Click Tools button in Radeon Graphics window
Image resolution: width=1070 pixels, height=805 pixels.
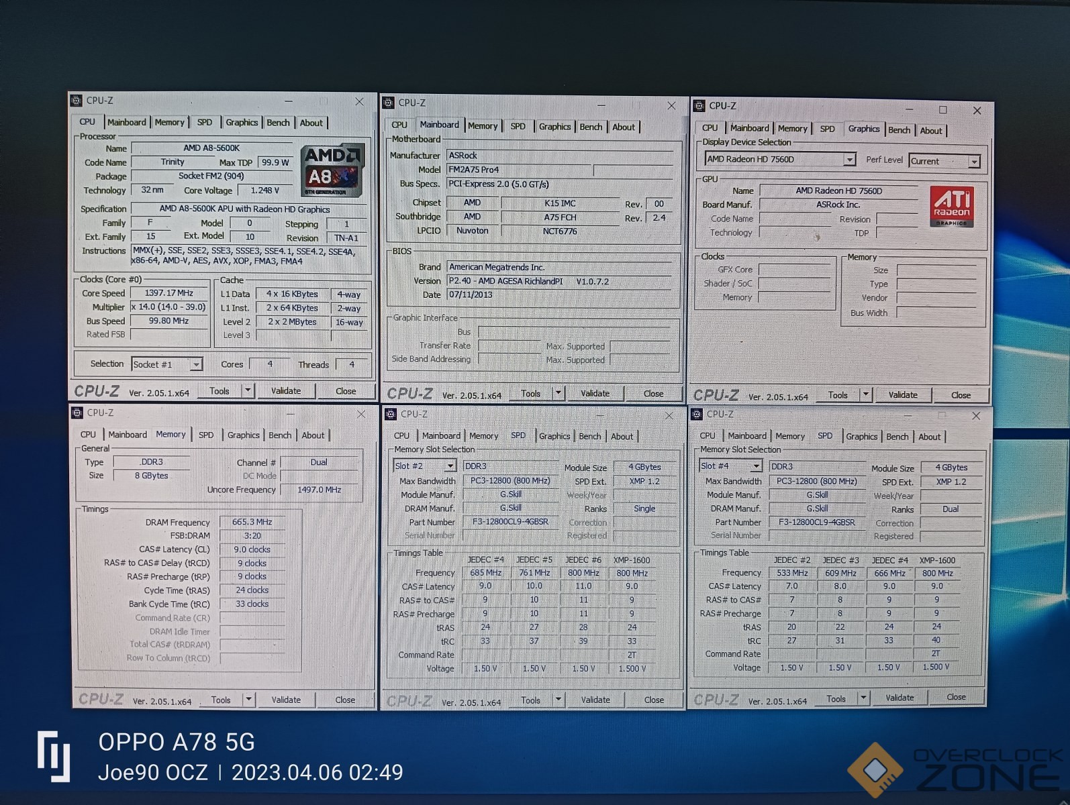[x=838, y=395]
